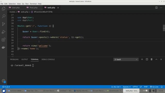This screenshot has width=165, height=93.
Task: Click the '127.0.0.1:8000' taskbar window
Action: point(15,91)
